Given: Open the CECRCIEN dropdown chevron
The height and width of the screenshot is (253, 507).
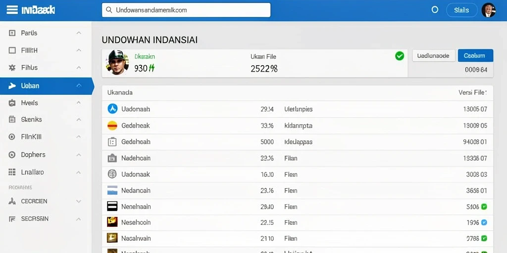Looking at the screenshot, I should tap(79, 202).
